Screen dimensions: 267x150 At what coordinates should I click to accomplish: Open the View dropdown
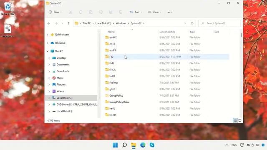[154, 12]
